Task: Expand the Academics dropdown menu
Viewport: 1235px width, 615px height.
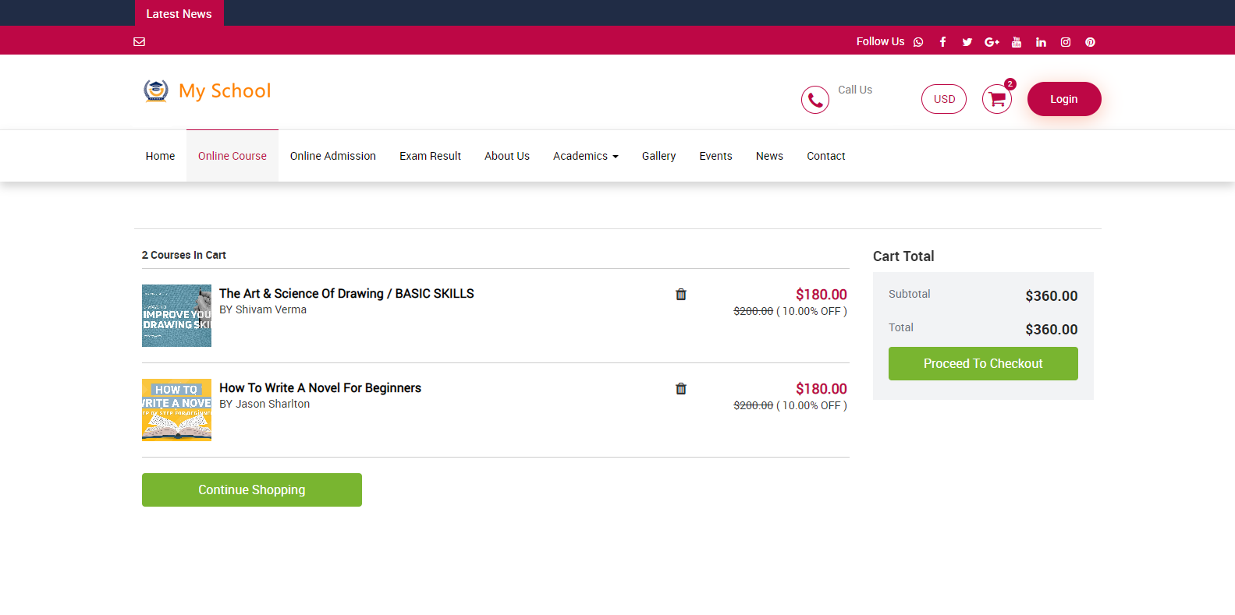Action: pyautogui.click(x=585, y=156)
